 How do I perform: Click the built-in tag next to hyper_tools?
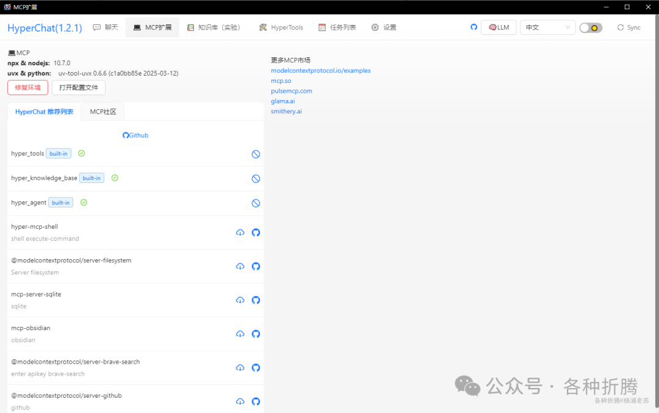pos(59,153)
